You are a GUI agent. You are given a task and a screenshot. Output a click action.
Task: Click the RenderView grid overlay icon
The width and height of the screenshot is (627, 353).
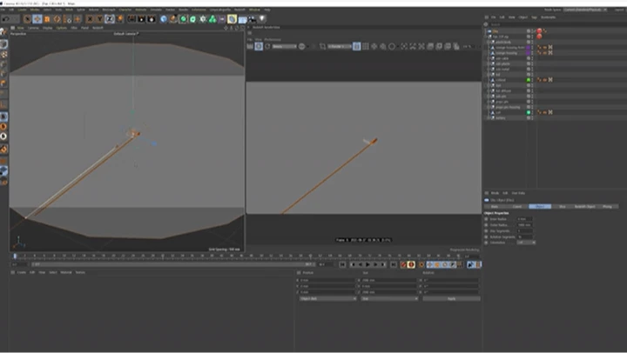point(366,46)
